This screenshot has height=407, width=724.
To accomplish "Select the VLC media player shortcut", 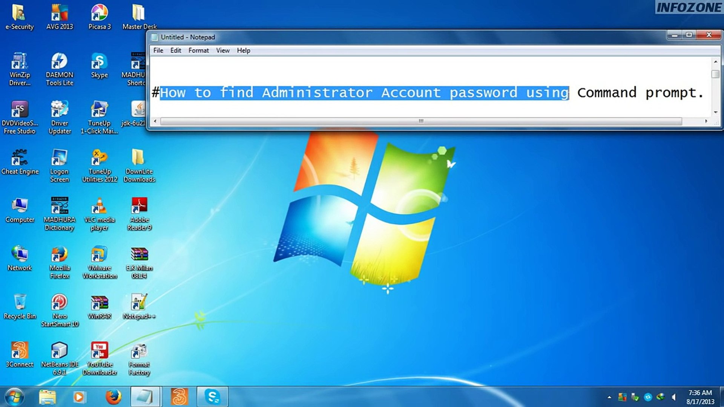I will [x=99, y=207].
